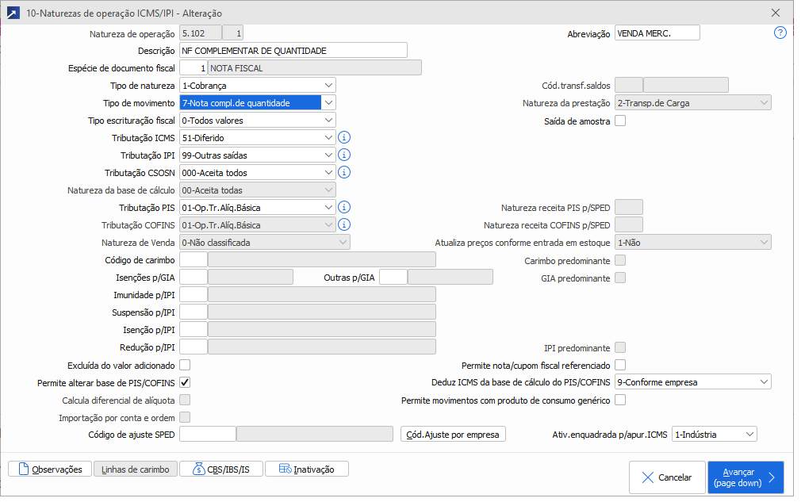Click info icon beside Tributação COFINS

click(344, 225)
